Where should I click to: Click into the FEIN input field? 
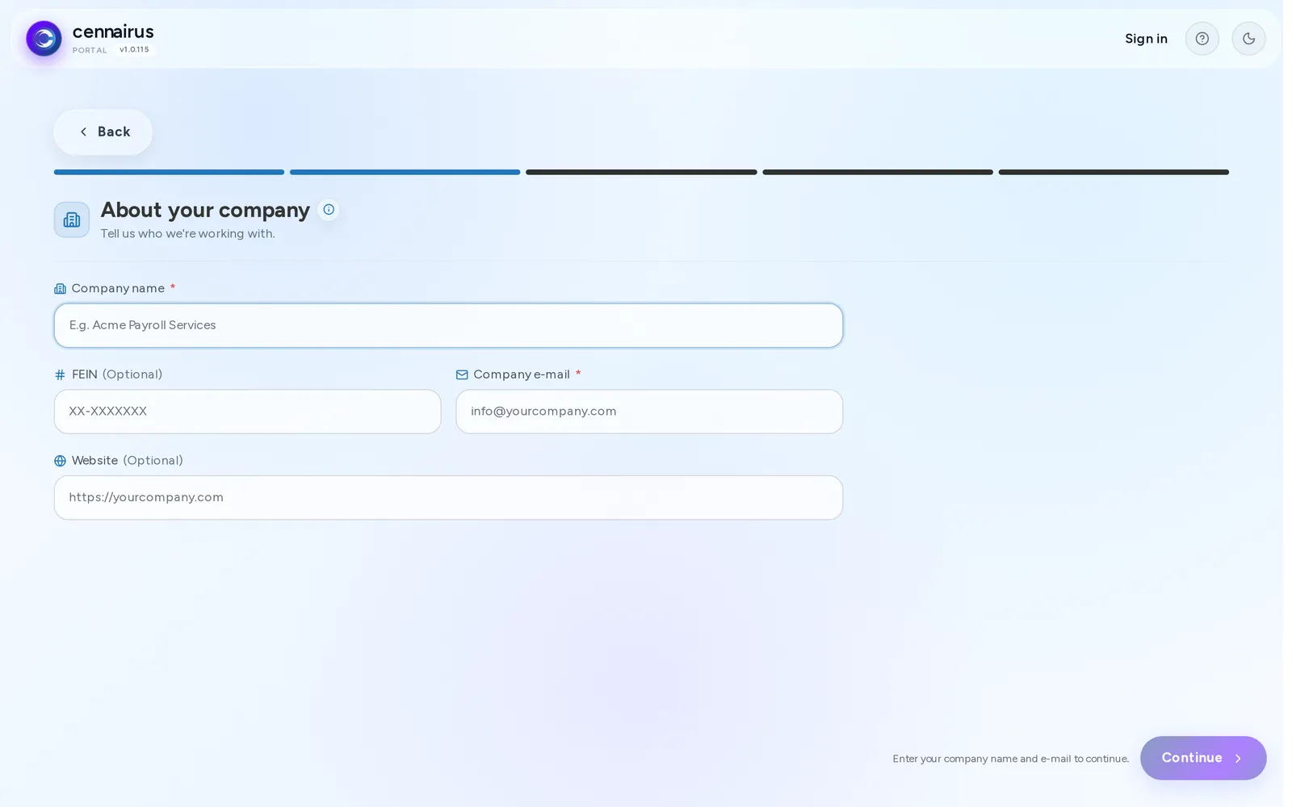click(247, 412)
